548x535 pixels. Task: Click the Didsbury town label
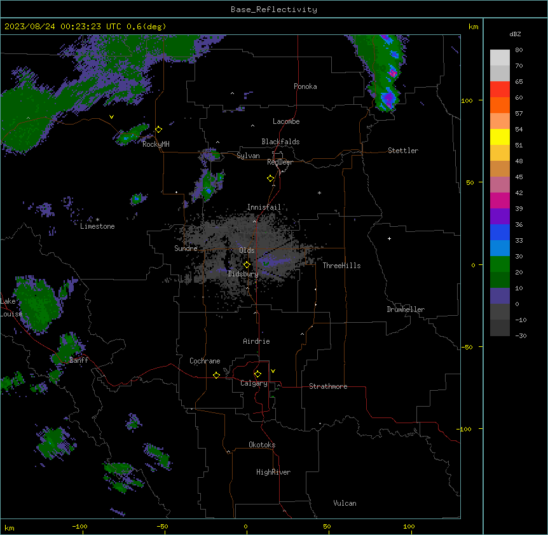pos(243,274)
